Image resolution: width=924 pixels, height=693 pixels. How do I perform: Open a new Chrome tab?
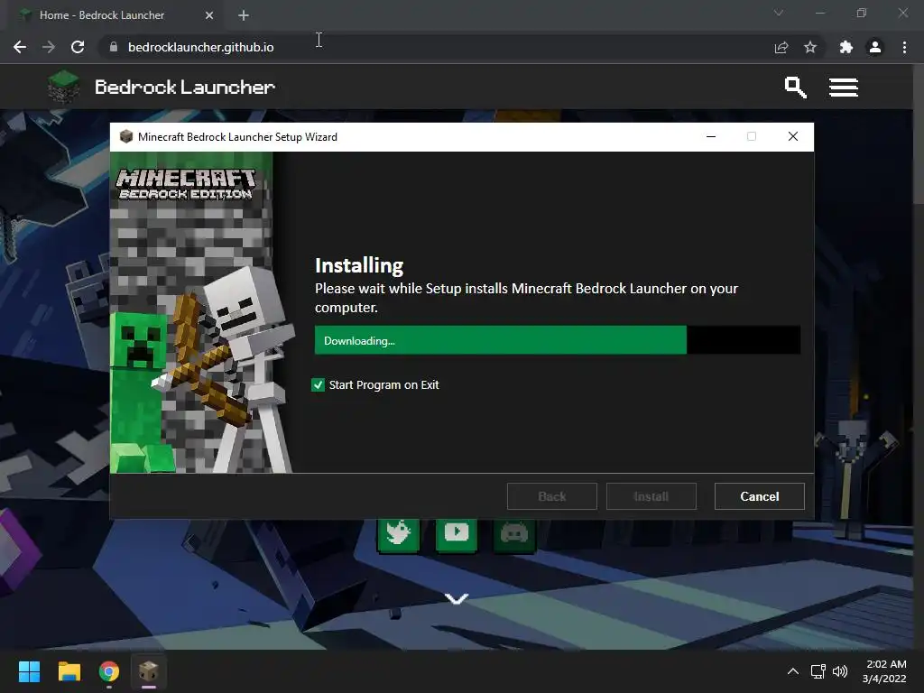coord(244,15)
